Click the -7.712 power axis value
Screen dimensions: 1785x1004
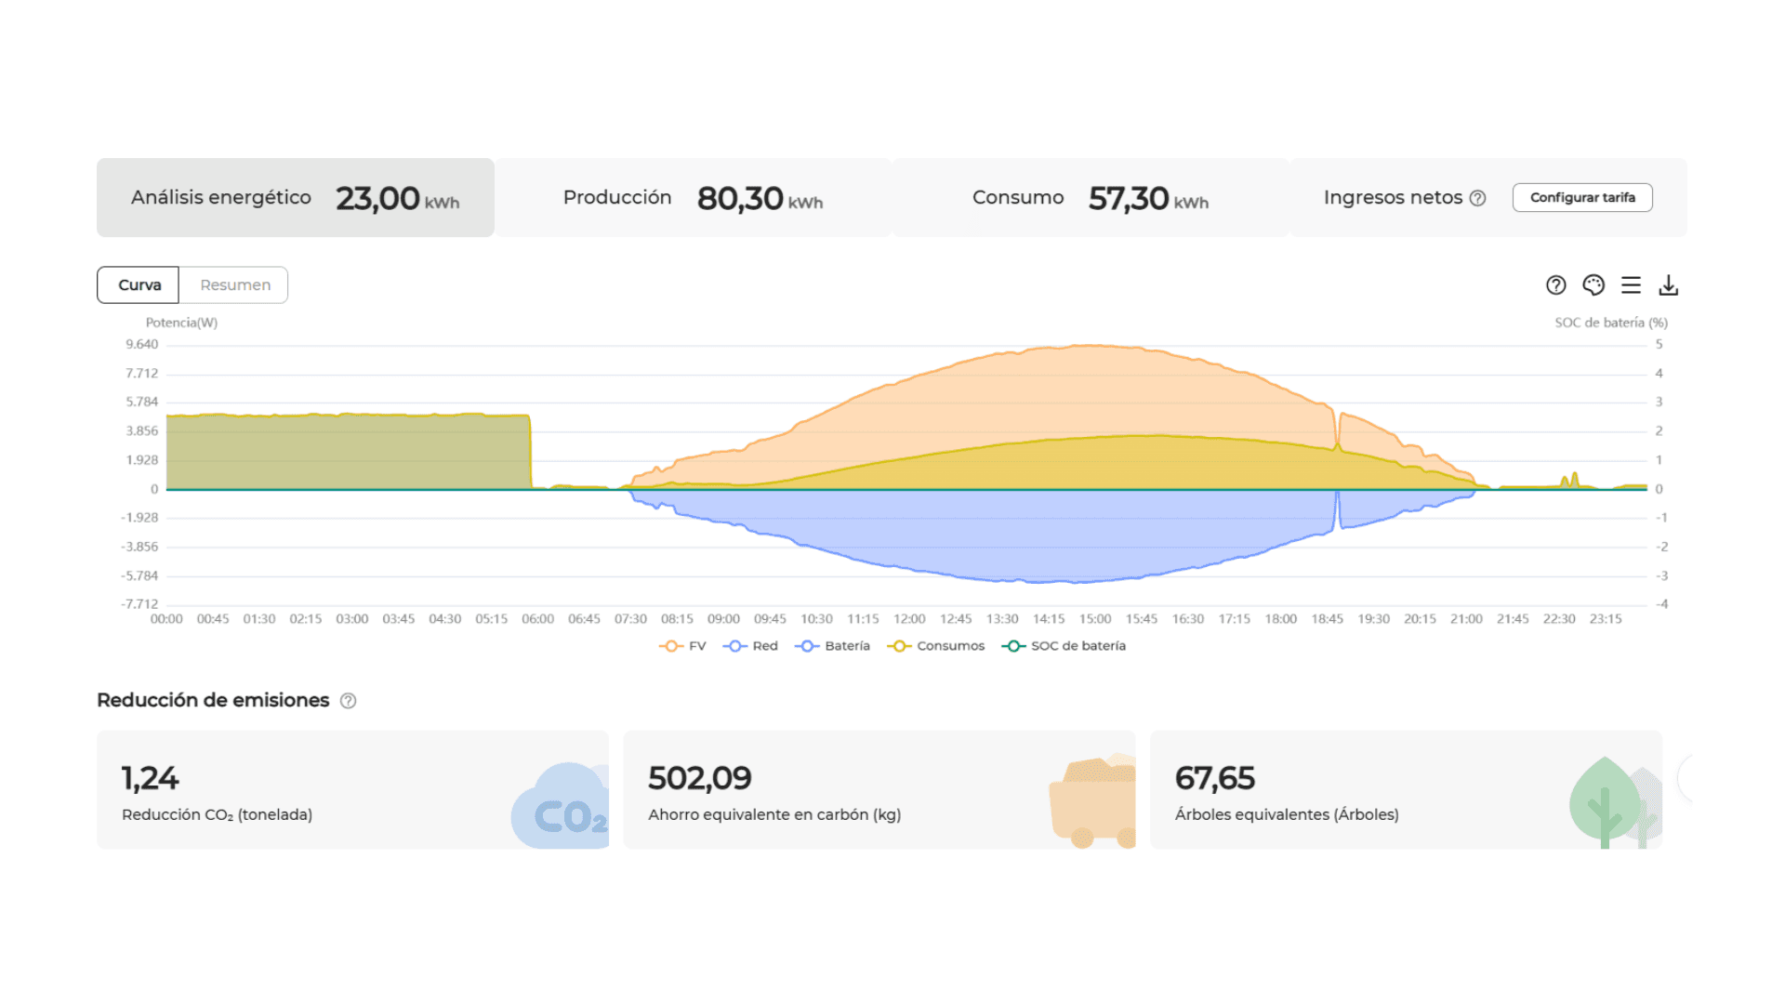coord(139,604)
